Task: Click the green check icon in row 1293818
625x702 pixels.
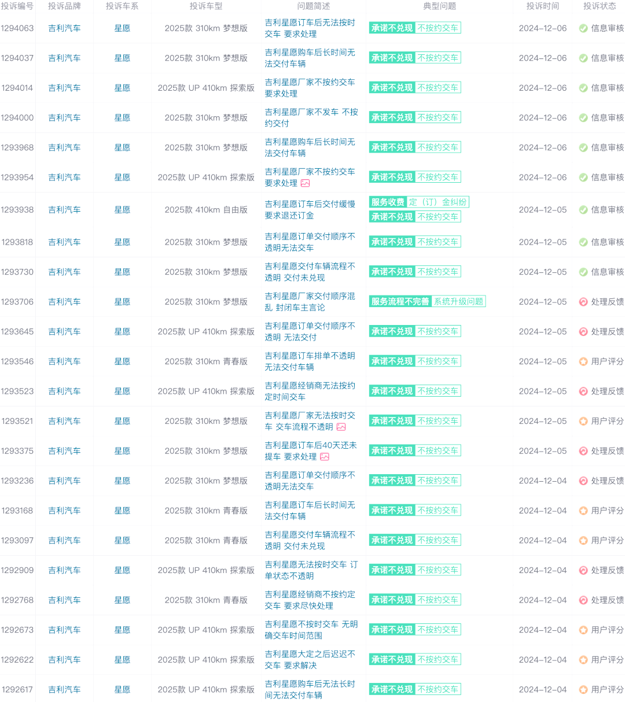Action: tap(583, 242)
